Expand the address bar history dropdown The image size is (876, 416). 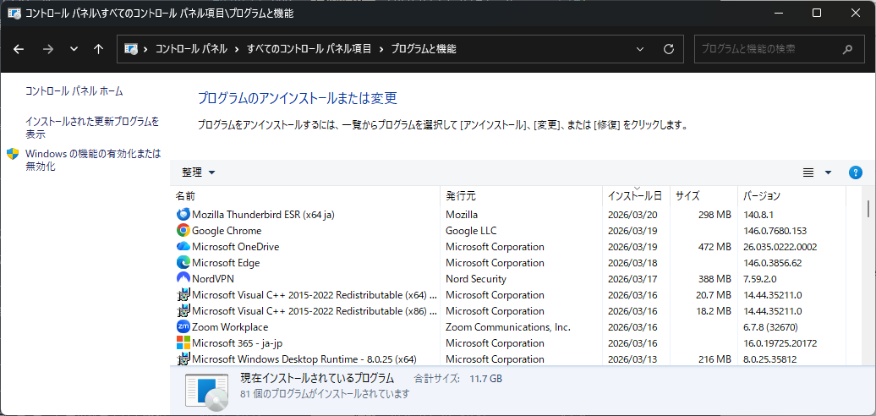640,49
